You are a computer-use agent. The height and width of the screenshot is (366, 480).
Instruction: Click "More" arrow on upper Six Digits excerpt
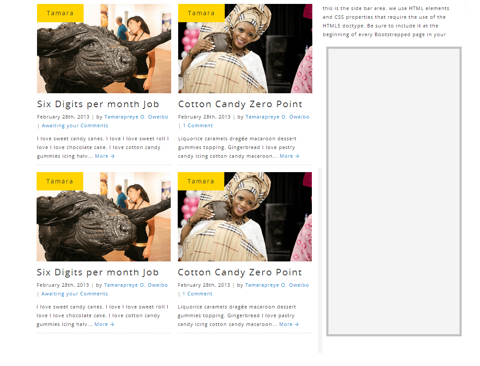coord(105,156)
